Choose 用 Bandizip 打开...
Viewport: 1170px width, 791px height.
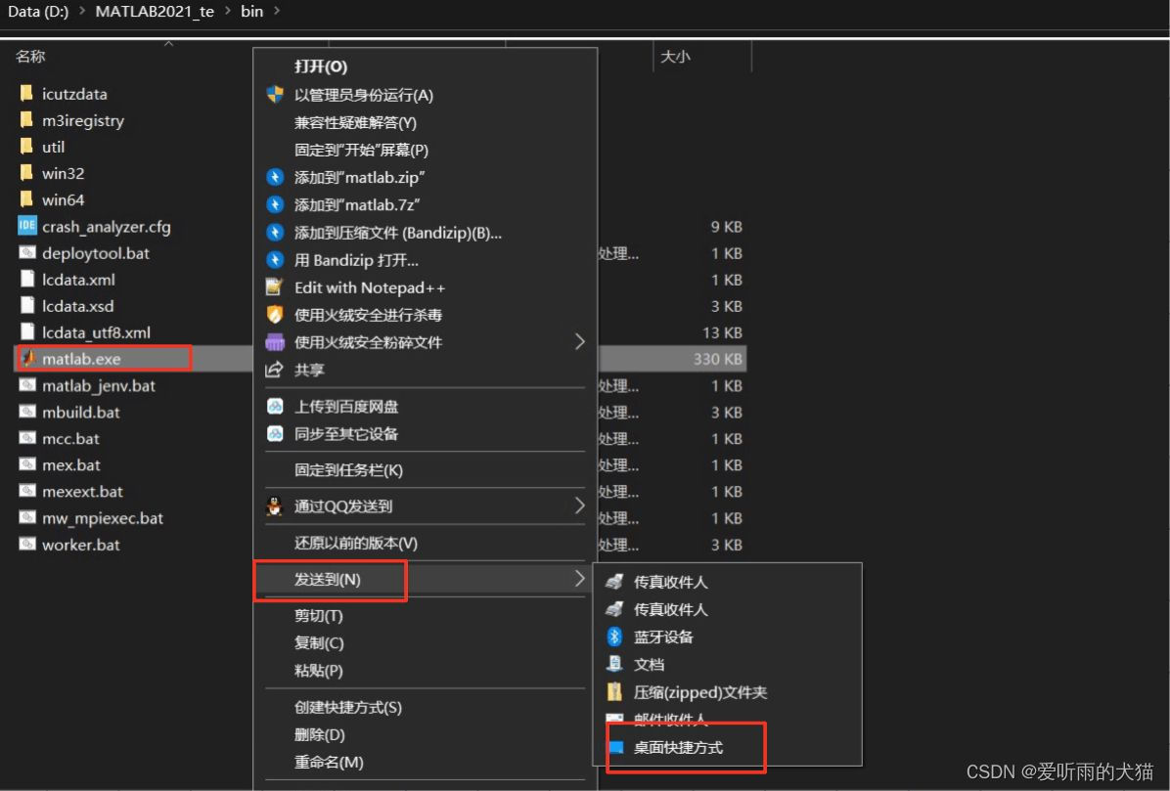[x=356, y=260]
